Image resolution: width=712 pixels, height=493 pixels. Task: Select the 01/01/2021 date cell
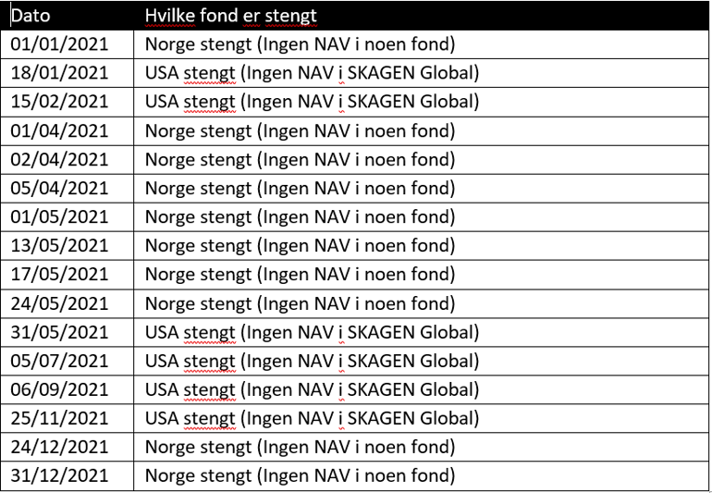tap(59, 45)
